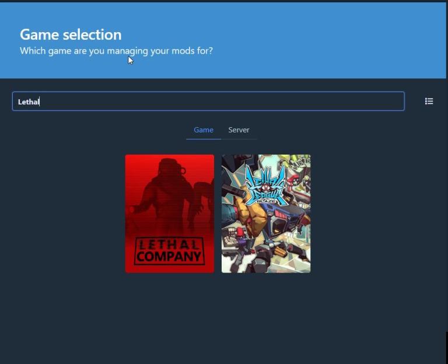Screen dimensions: 448x364
Task: Switch game results to list view
Action: (x=429, y=101)
